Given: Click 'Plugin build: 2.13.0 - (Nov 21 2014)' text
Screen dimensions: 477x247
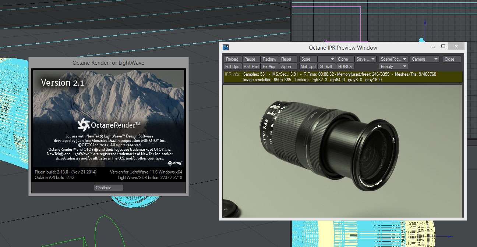Looking at the screenshot, I should pos(66,172).
